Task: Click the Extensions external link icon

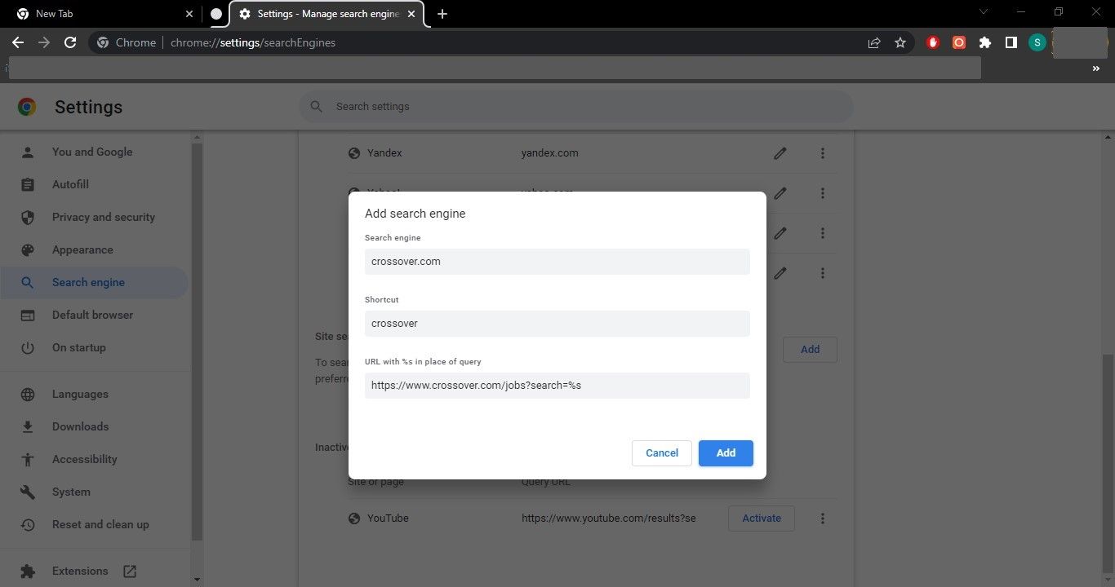Action: click(130, 571)
